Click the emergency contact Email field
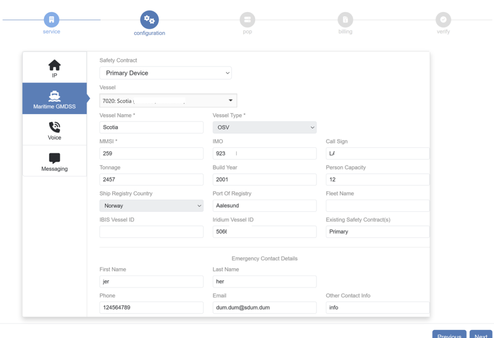 point(264,308)
